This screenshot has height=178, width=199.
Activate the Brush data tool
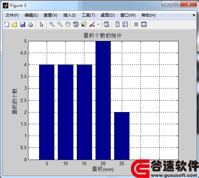click(x=92, y=24)
